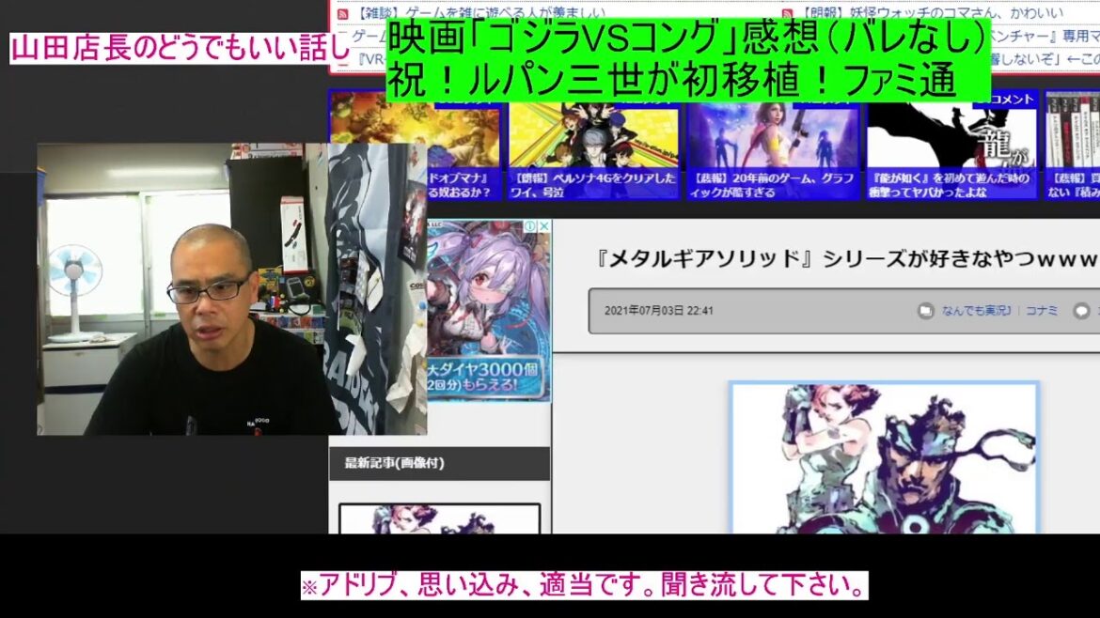This screenshot has height=618, width=1100.
Task: Open the 『龍が如く』を初めて遊んだ時 caption link
Action: (x=951, y=185)
